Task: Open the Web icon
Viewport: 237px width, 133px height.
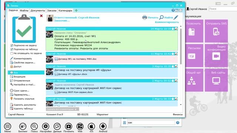Action: coord(80,127)
